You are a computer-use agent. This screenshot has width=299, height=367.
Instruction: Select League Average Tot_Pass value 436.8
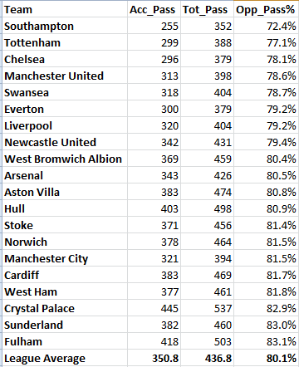tap(207, 359)
